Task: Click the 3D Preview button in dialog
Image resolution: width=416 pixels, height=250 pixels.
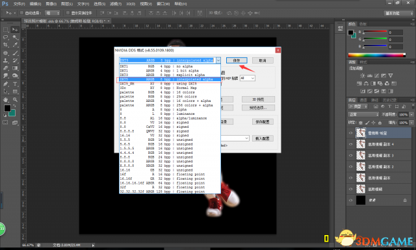Action: pos(258,99)
